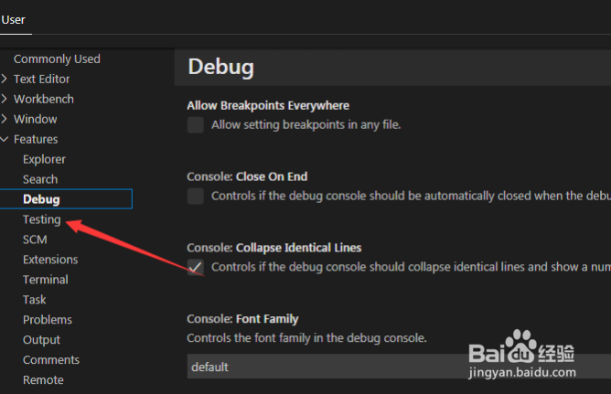Open Commonly Used settings
The height and width of the screenshot is (394, 611).
pos(57,59)
